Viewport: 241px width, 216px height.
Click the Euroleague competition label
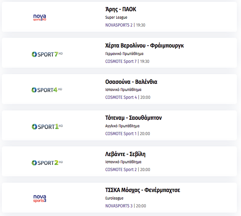point(114,198)
